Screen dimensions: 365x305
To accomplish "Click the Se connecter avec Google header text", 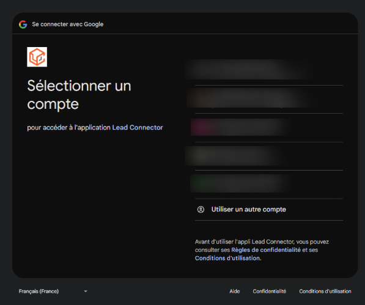I will click(x=68, y=24).
